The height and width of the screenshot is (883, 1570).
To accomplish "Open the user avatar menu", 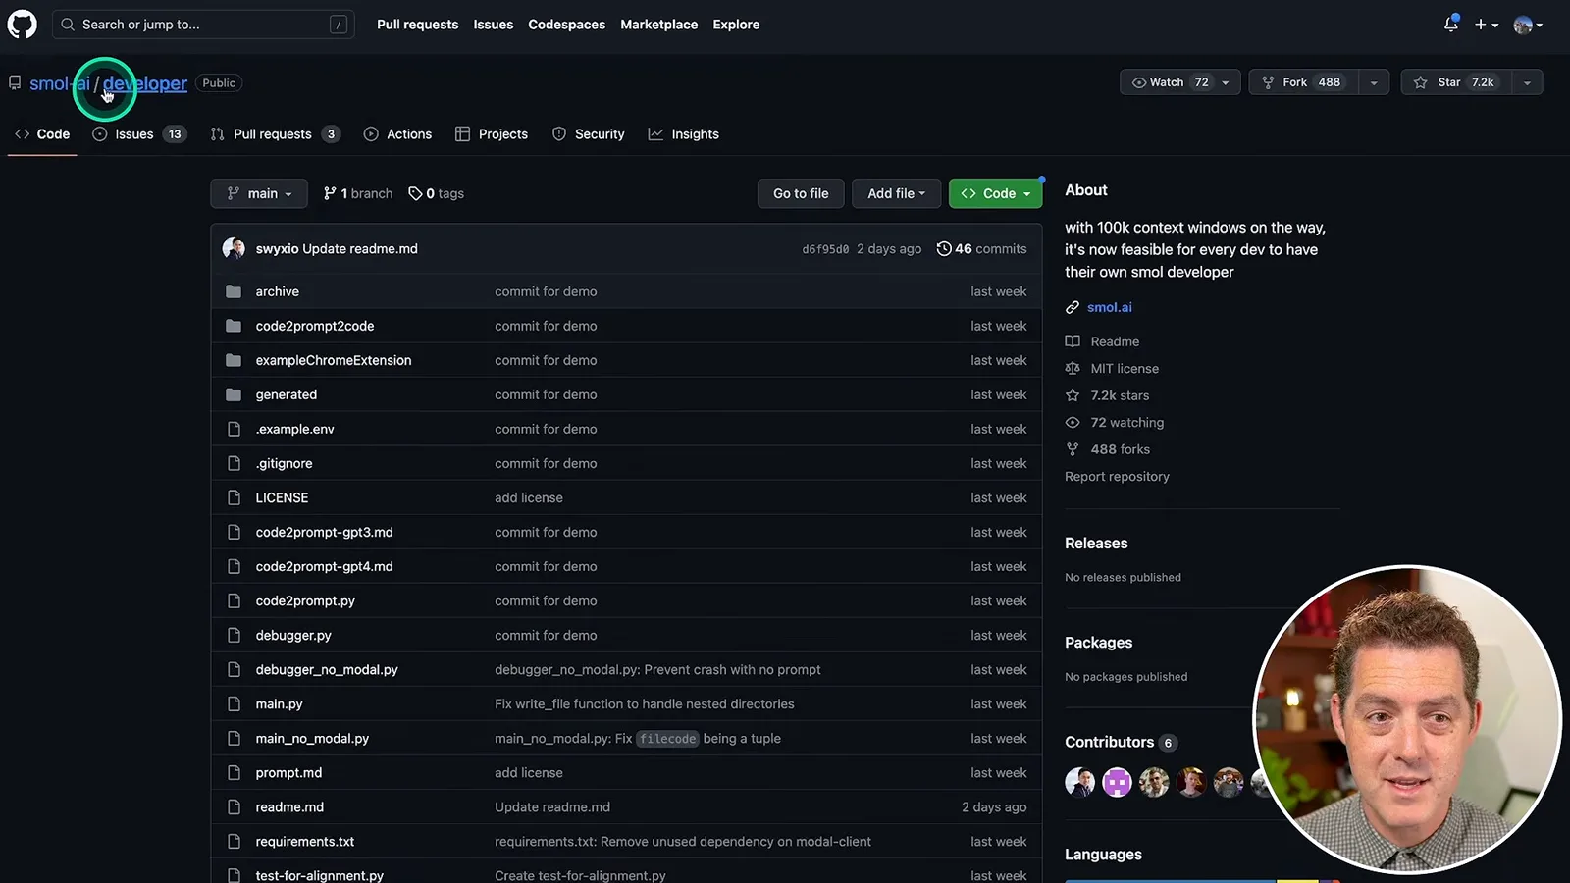I will [x=1528, y=25].
